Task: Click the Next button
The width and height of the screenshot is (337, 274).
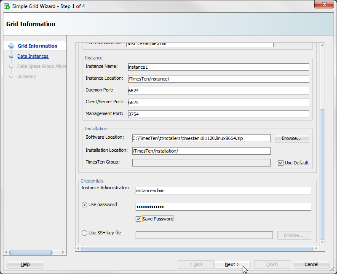Action: click(233, 264)
